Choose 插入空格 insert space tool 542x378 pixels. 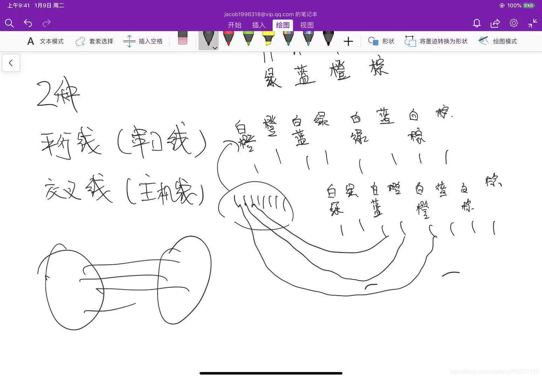tap(143, 41)
